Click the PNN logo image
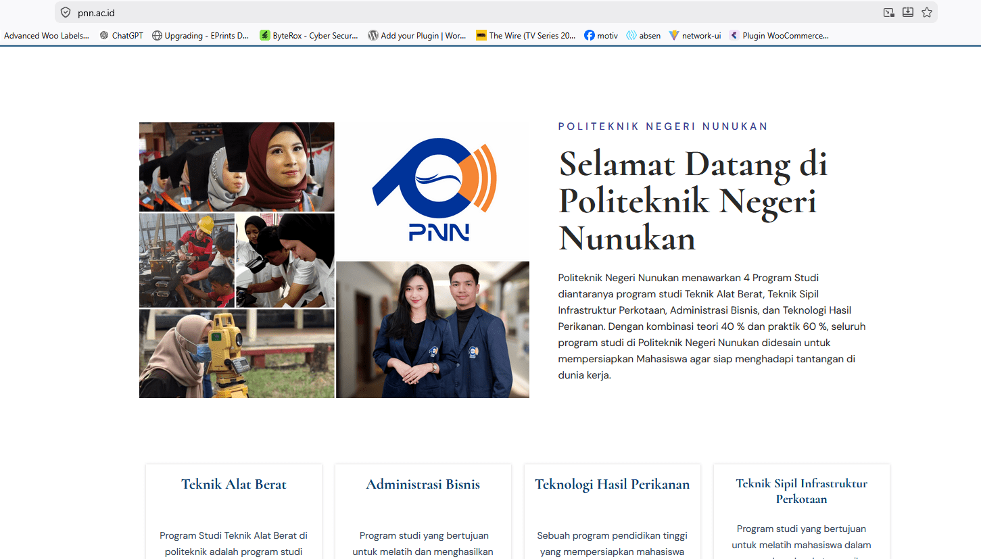The width and height of the screenshot is (981, 559). (432, 189)
